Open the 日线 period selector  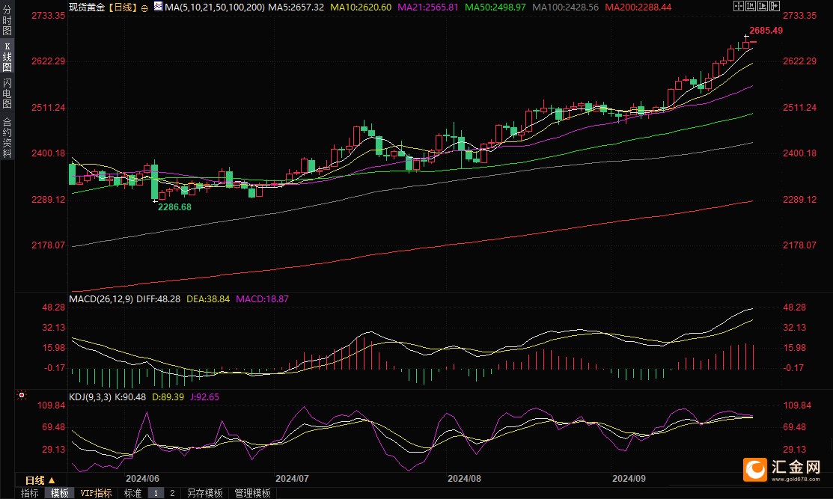(39, 480)
